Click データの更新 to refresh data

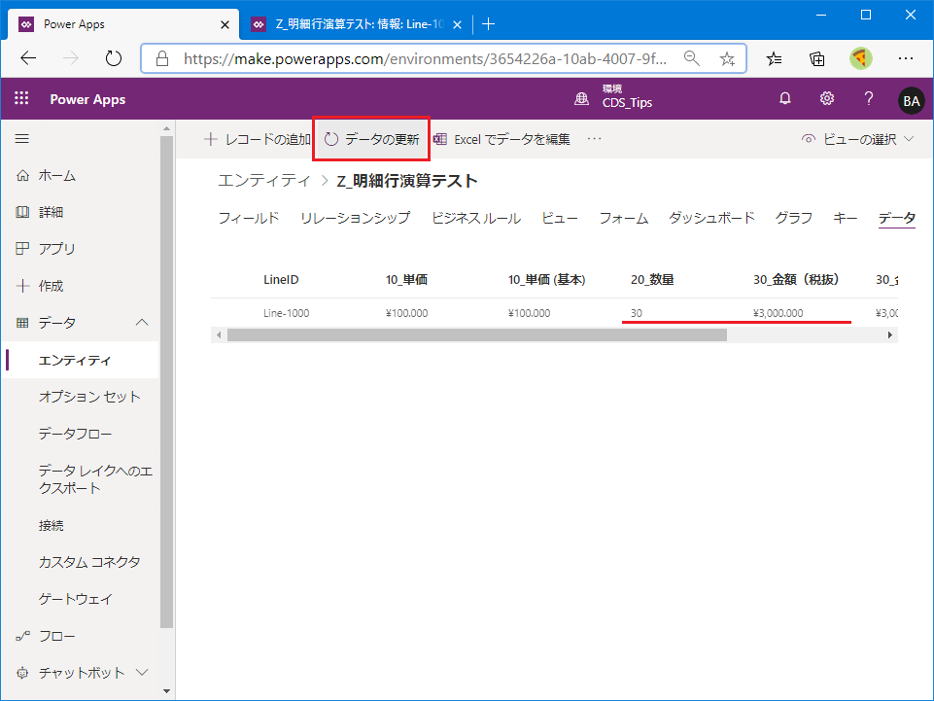click(x=371, y=139)
